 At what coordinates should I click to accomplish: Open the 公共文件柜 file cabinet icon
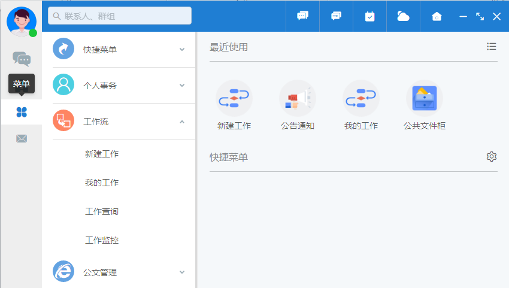tap(425, 98)
